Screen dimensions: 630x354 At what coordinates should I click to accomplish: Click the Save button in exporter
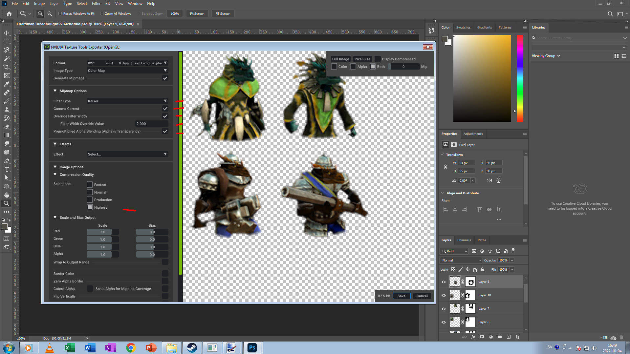(401, 296)
